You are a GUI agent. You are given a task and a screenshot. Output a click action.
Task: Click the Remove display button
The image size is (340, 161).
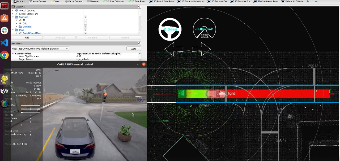coord(92,38)
